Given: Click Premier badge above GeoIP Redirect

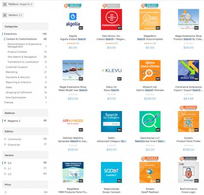Looking at the screenshot, I should pyautogui.click(x=150, y=159).
